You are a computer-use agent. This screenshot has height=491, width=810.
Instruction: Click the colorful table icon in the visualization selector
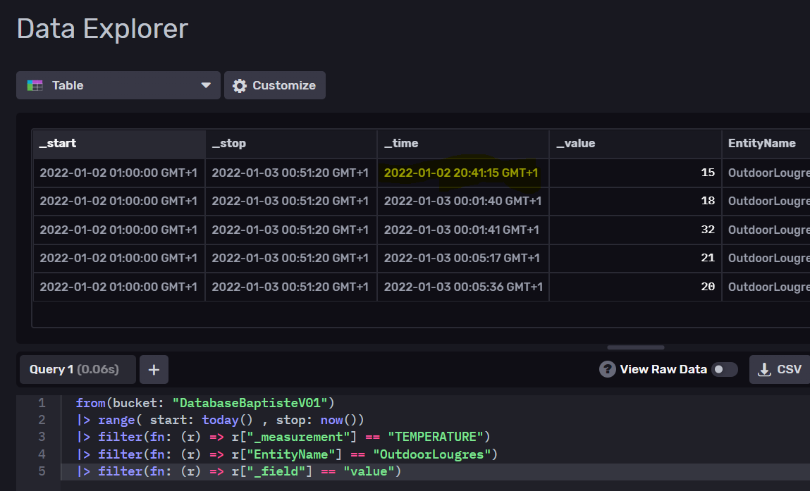(35, 85)
